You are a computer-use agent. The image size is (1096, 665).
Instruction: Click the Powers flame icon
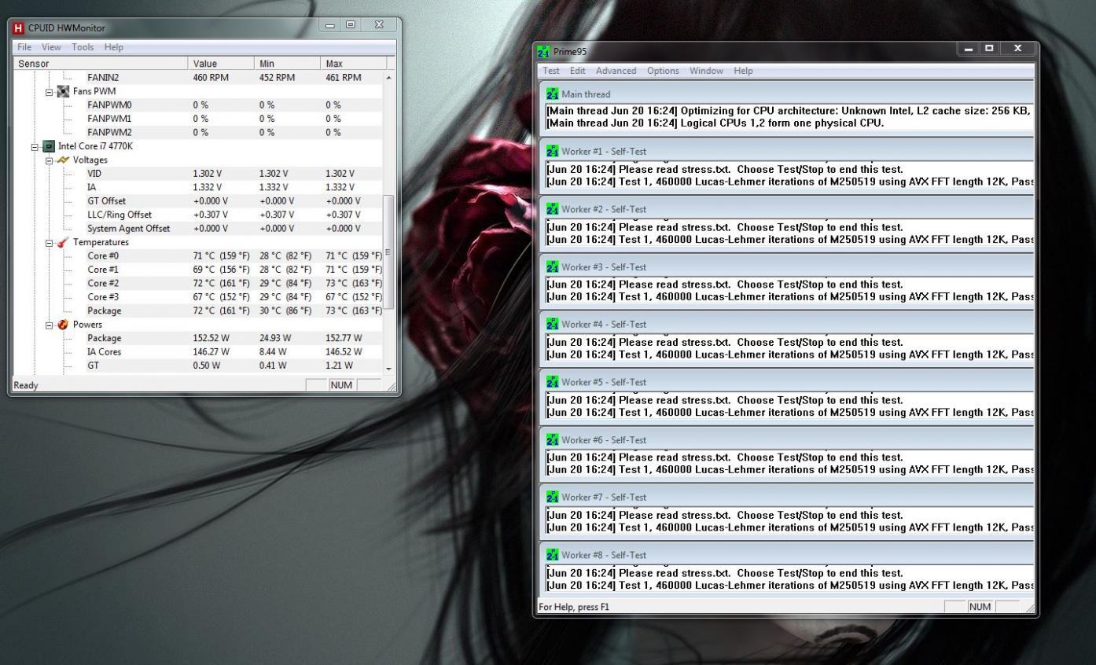click(x=63, y=325)
